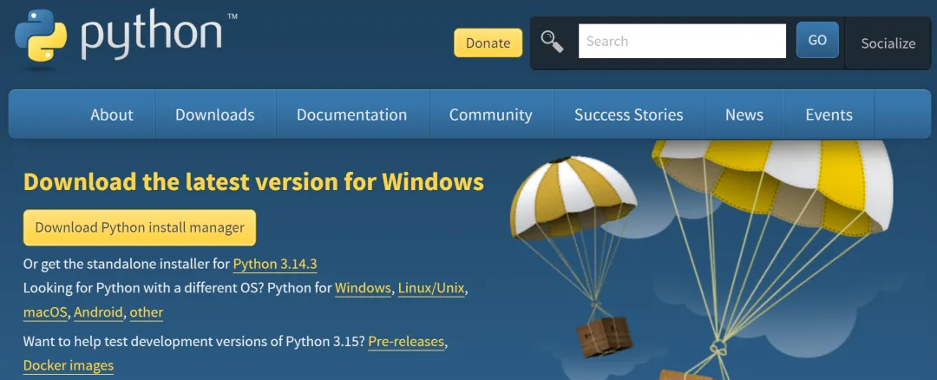Follow the macOS download link
937x380 pixels.
(x=45, y=311)
